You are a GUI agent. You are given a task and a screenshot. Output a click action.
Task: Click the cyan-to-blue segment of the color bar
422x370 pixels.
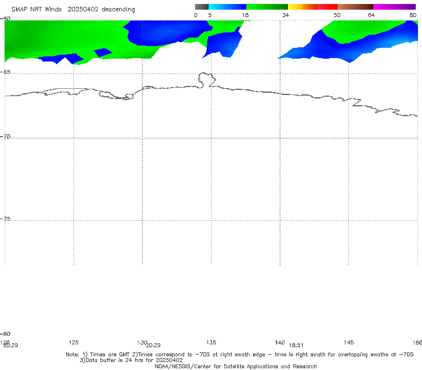tap(228, 7)
